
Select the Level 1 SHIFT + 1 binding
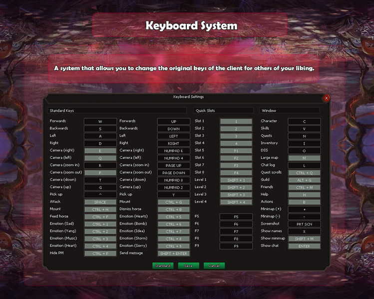[x=236, y=180]
